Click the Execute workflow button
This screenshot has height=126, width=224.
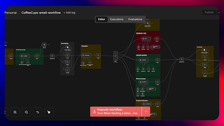tap(116, 112)
